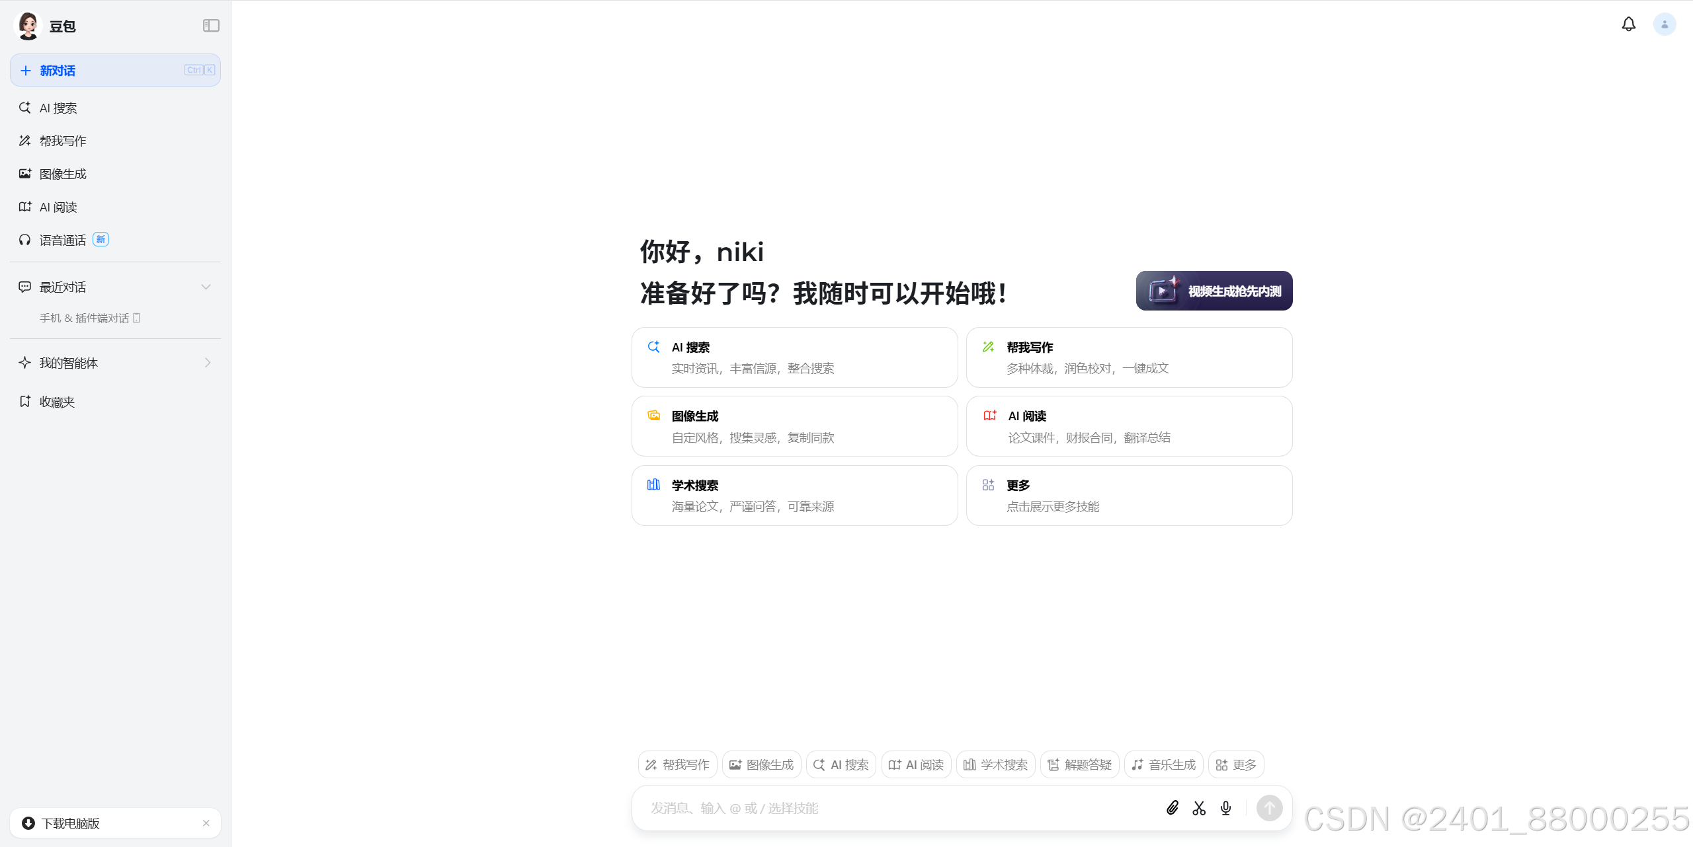Viewport: 1693px width, 847px height.
Task: Click the scissors screenshot icon
Action: click(1199, 808)
